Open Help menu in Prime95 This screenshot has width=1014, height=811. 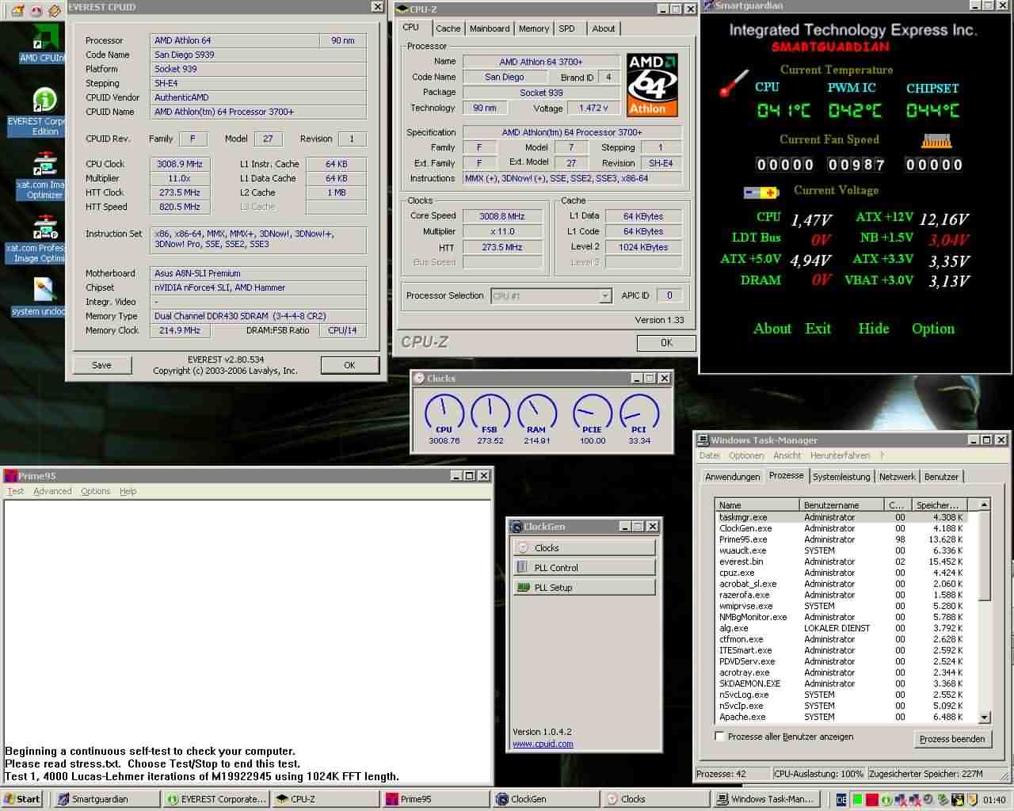[128, 492]
